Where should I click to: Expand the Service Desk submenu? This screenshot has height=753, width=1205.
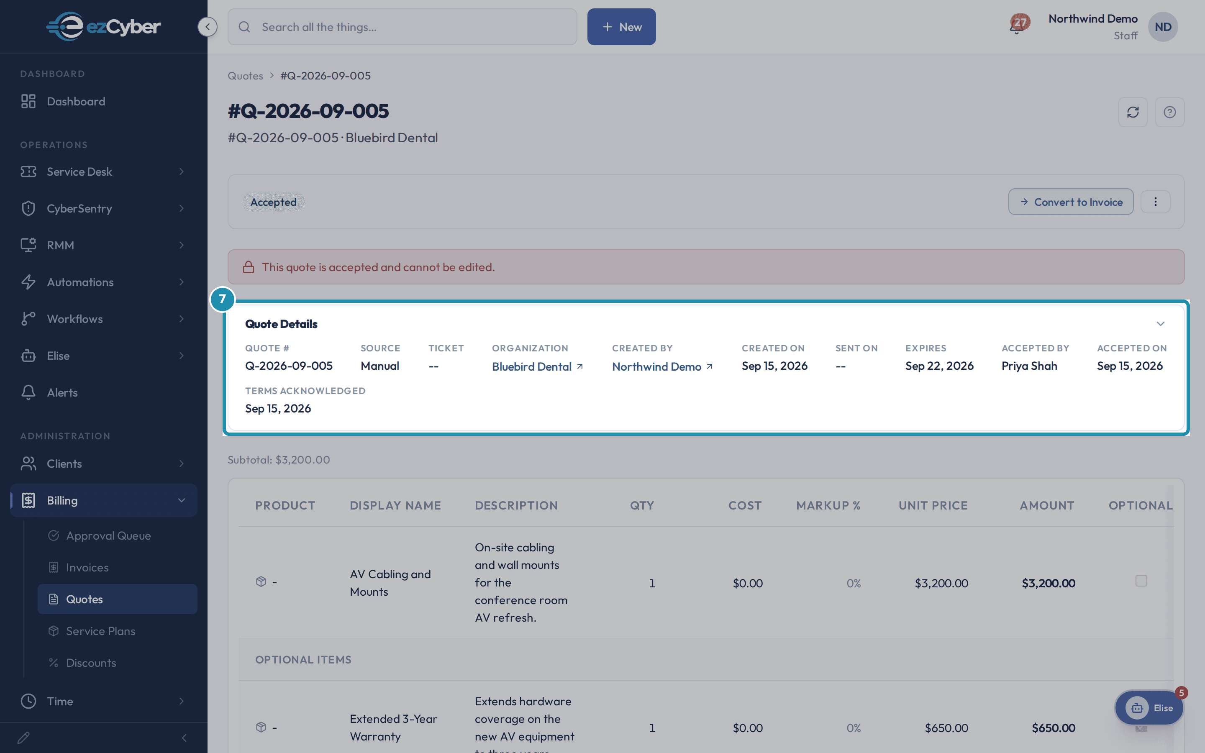point(181,172)
